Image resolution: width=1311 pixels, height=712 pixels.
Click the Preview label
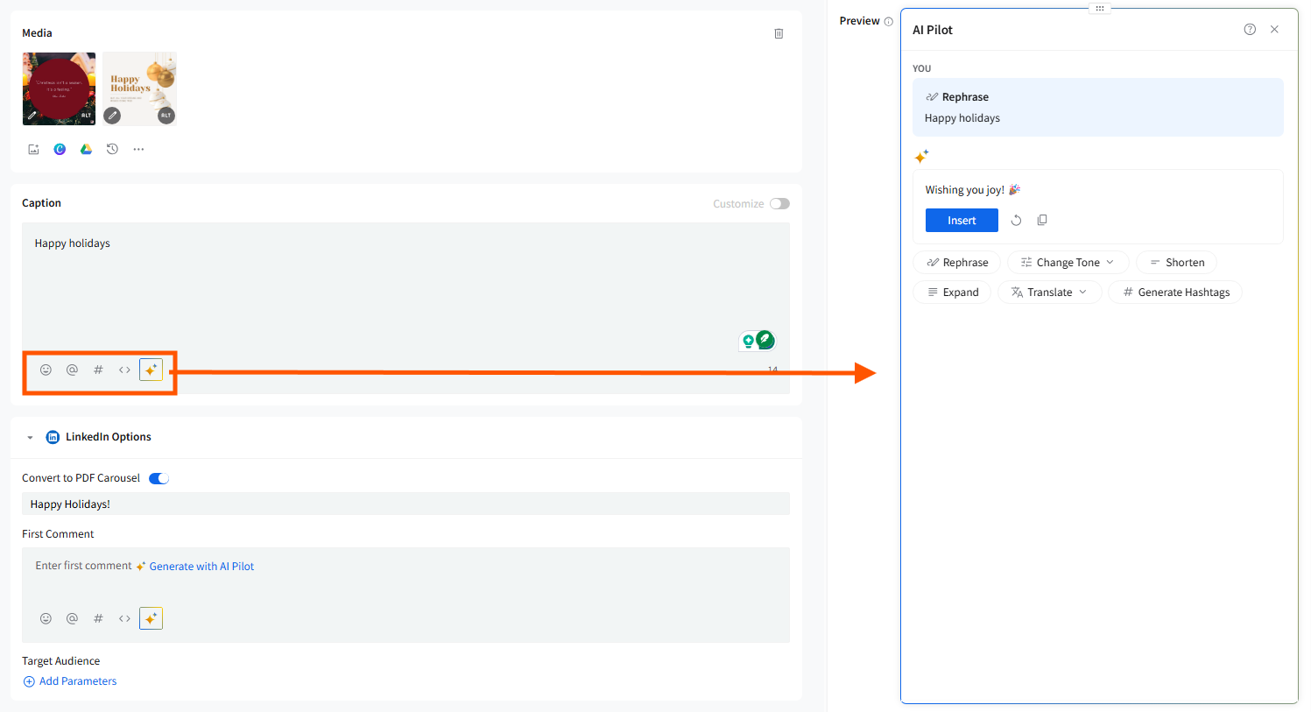[x=859, y=21]
